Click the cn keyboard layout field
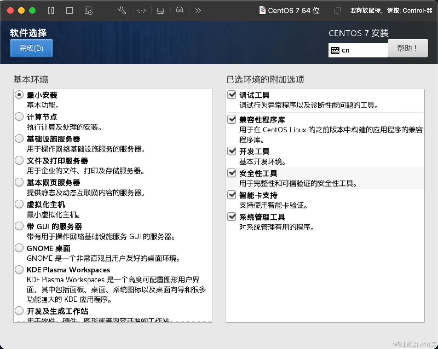The width and height of the screenshot is (438, 349). point(358,50)
